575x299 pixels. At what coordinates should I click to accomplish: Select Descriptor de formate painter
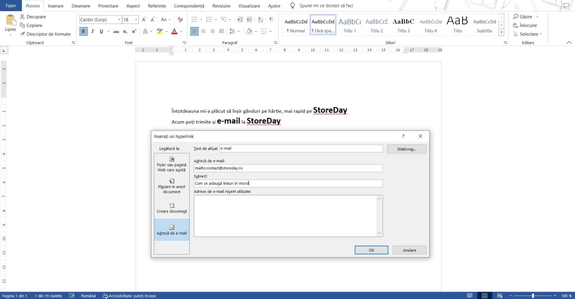45,34
